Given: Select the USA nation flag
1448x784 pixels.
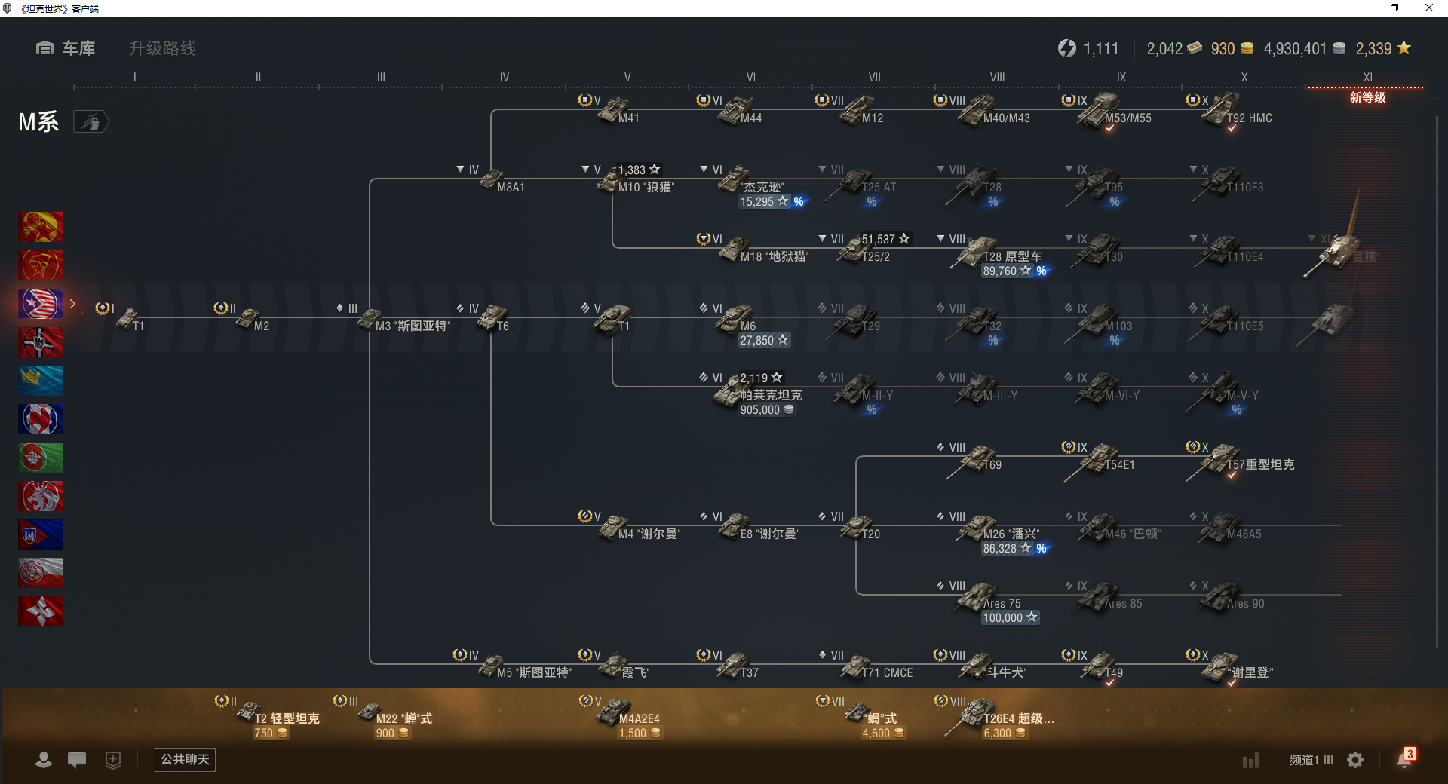Looking at the screenshot, I should click(41, 304).
